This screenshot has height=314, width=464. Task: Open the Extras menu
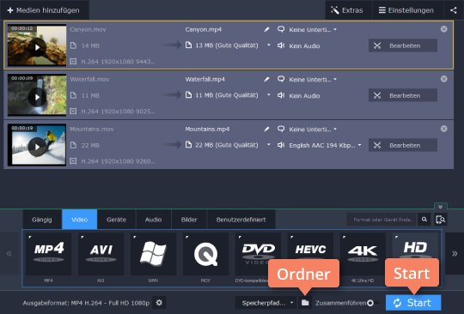pos(348,10)
